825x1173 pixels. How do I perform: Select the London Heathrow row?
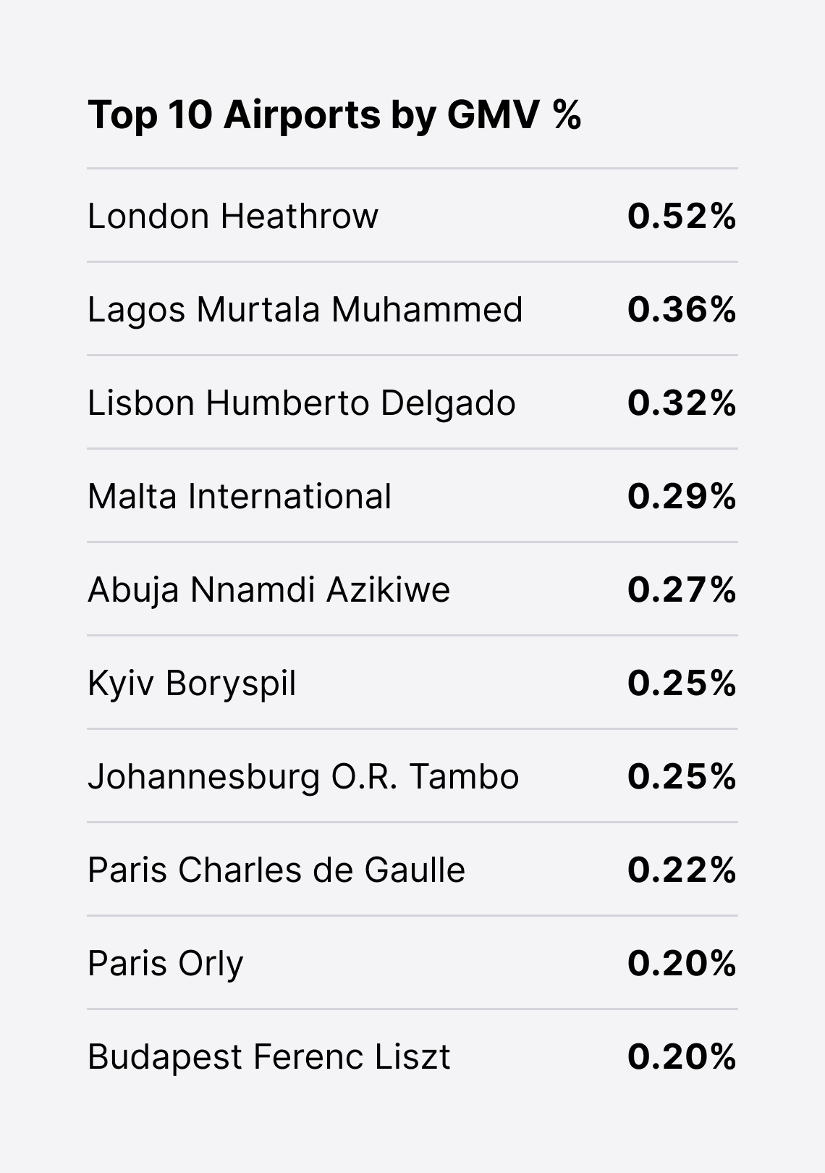click(x=412, y=216)
